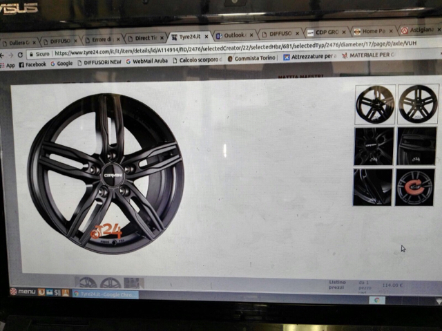Viewport: 442px width, 331px height.
Task: Open the Attrezzature per bookmark
Action: coord(310,57)
